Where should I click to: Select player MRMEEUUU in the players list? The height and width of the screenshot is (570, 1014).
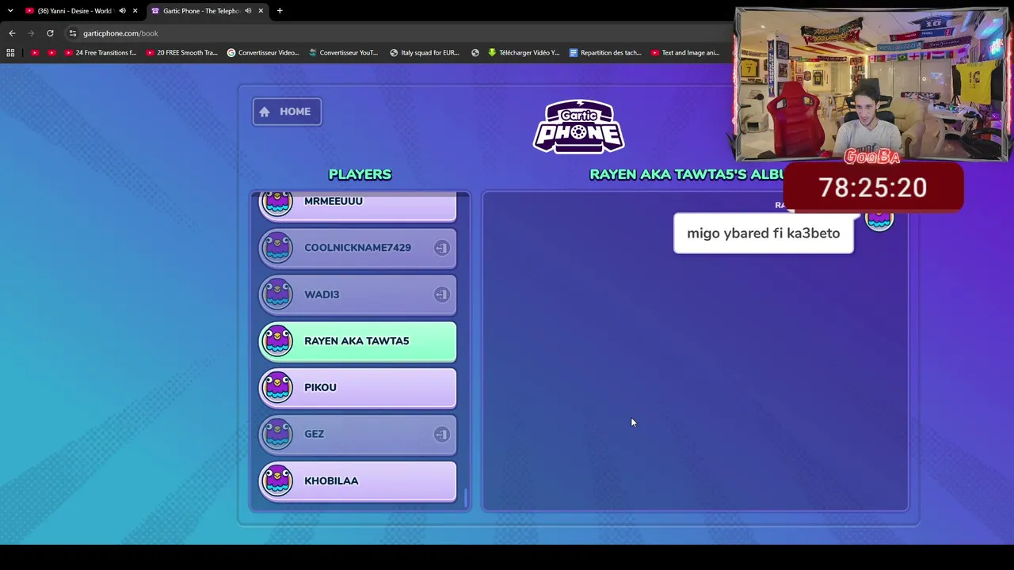point(358,206)
